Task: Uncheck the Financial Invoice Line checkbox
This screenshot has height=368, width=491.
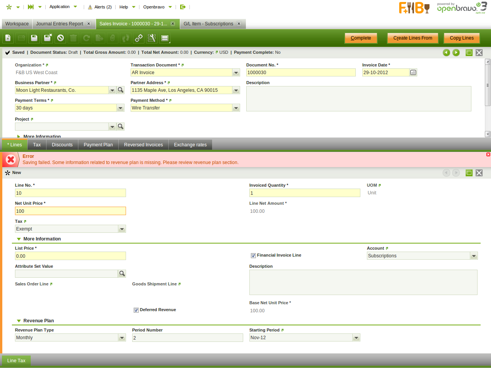Action: click(253, 255)
